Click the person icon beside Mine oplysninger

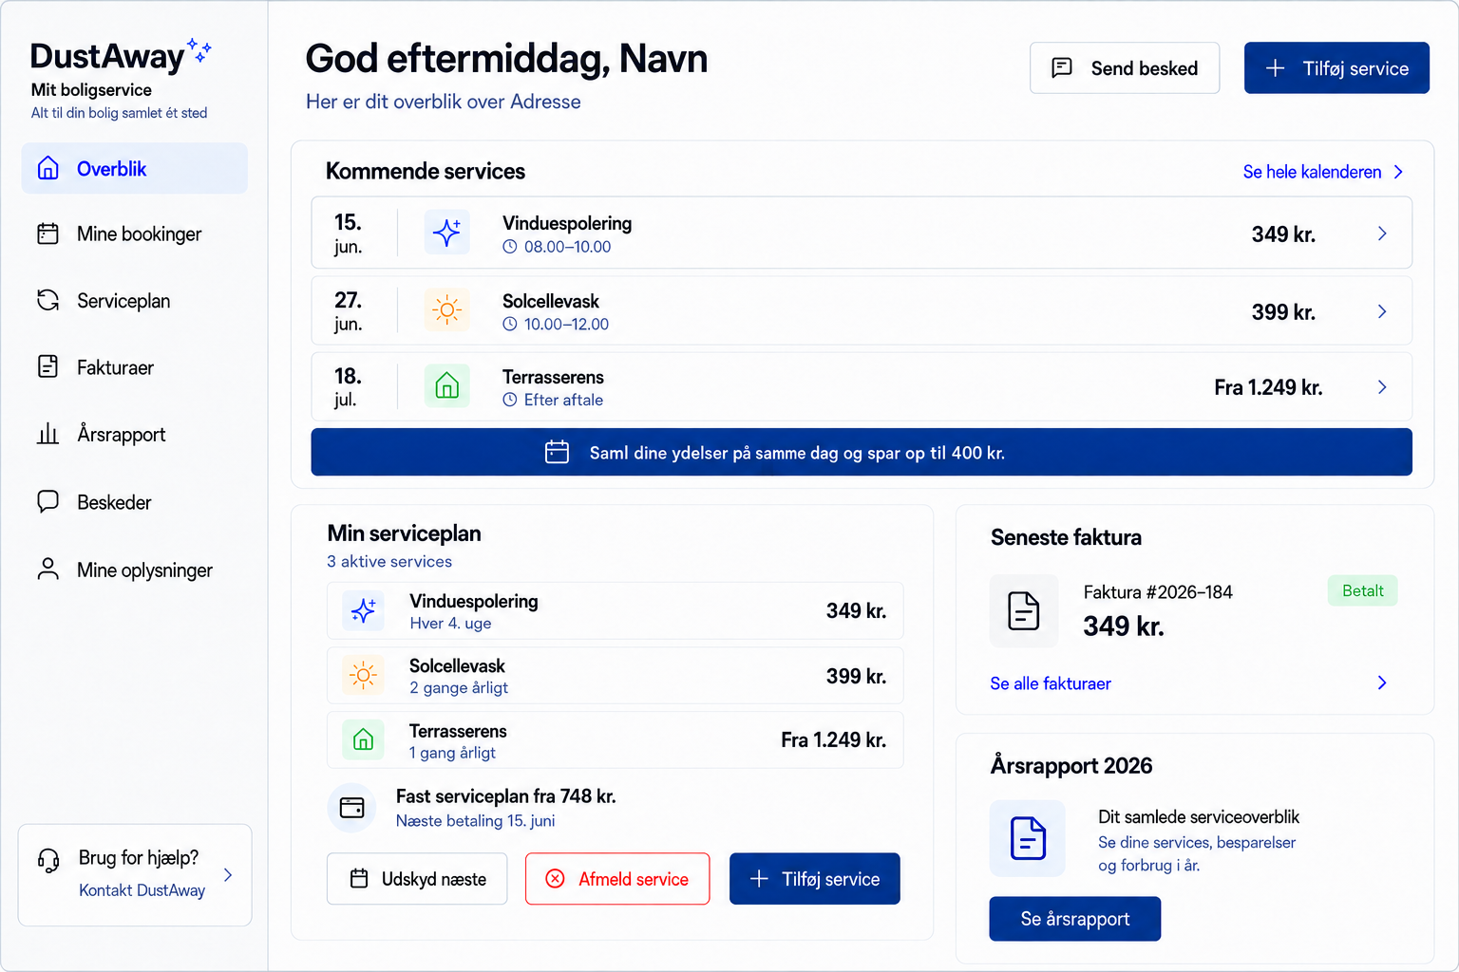tap(47, 569)
